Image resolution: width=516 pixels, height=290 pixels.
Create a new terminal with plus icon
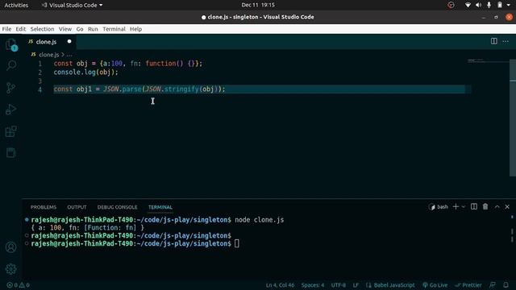(456, 206)
